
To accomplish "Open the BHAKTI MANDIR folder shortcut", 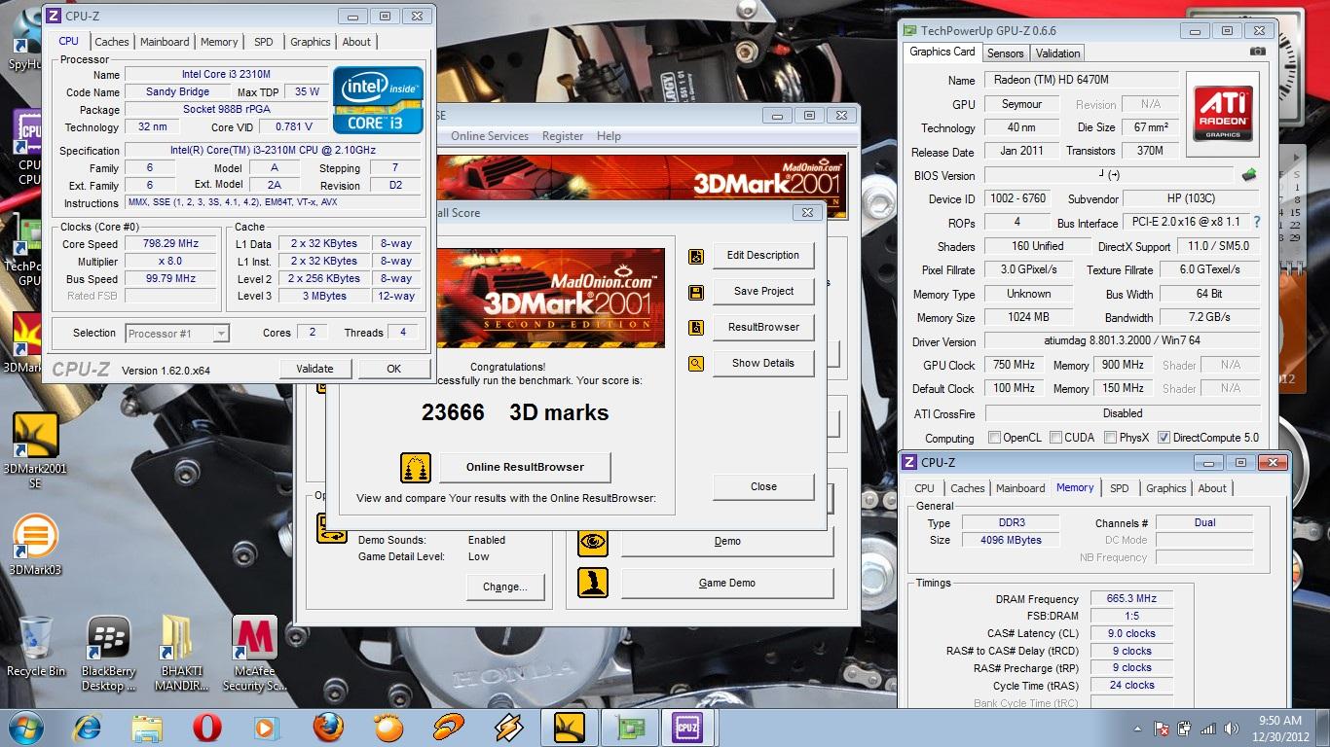I will pos(182,654).
